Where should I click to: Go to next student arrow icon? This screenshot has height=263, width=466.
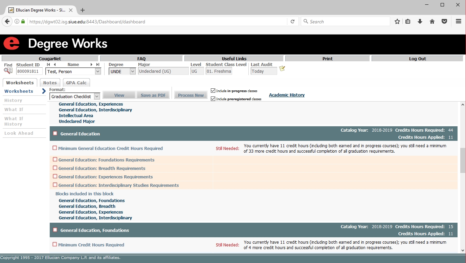pos(91,65)
